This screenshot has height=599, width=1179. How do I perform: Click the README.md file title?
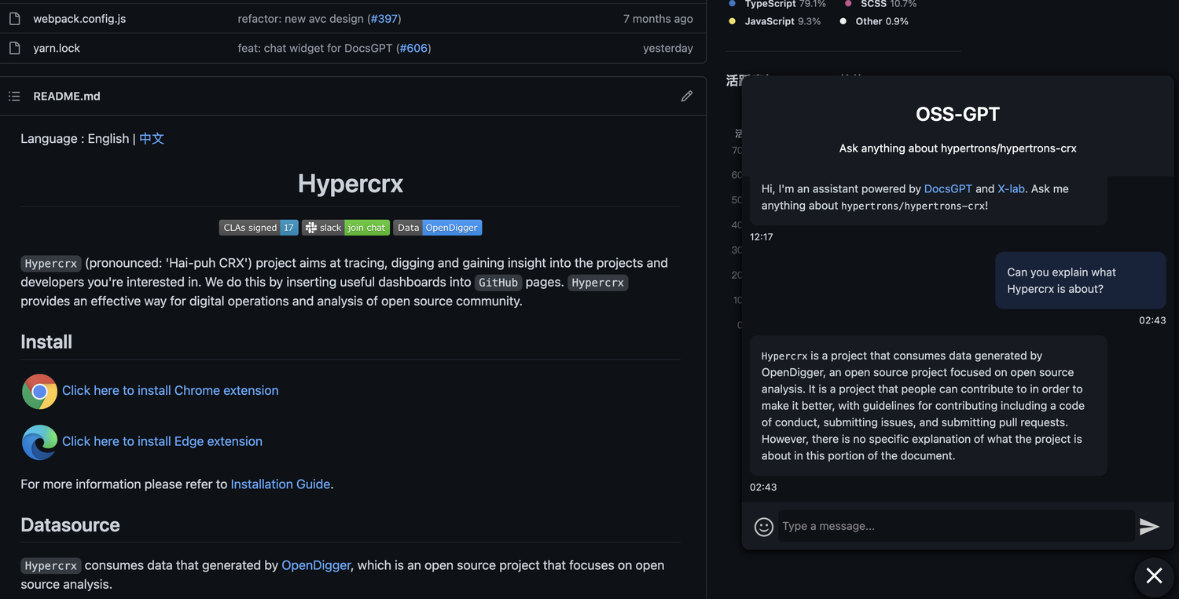tap(67, 96)
